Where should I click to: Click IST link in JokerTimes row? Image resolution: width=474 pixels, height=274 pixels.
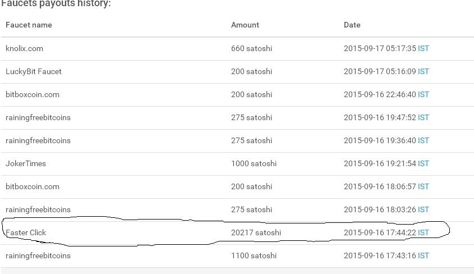tap(423, 163)
